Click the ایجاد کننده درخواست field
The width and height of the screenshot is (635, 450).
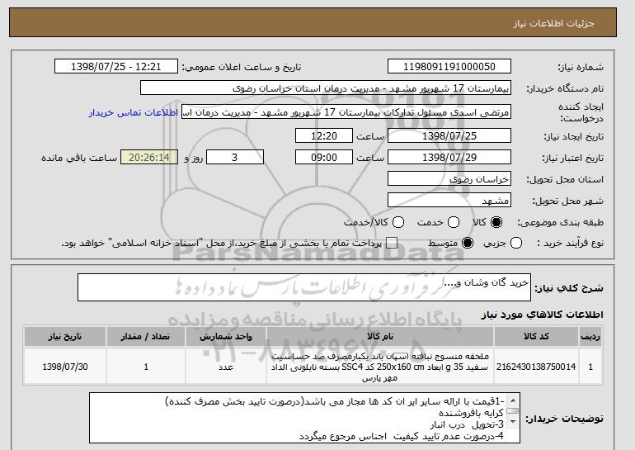click(x=346, y=112)
